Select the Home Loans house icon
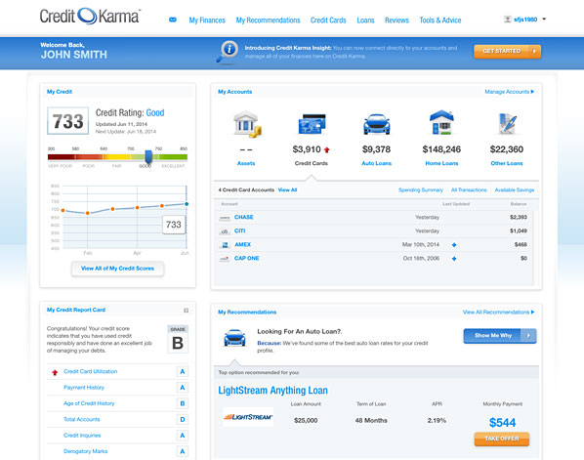Image resolution: width=584 pixels, height=460 pixels. pyautogui.click(x=441, y=122)
